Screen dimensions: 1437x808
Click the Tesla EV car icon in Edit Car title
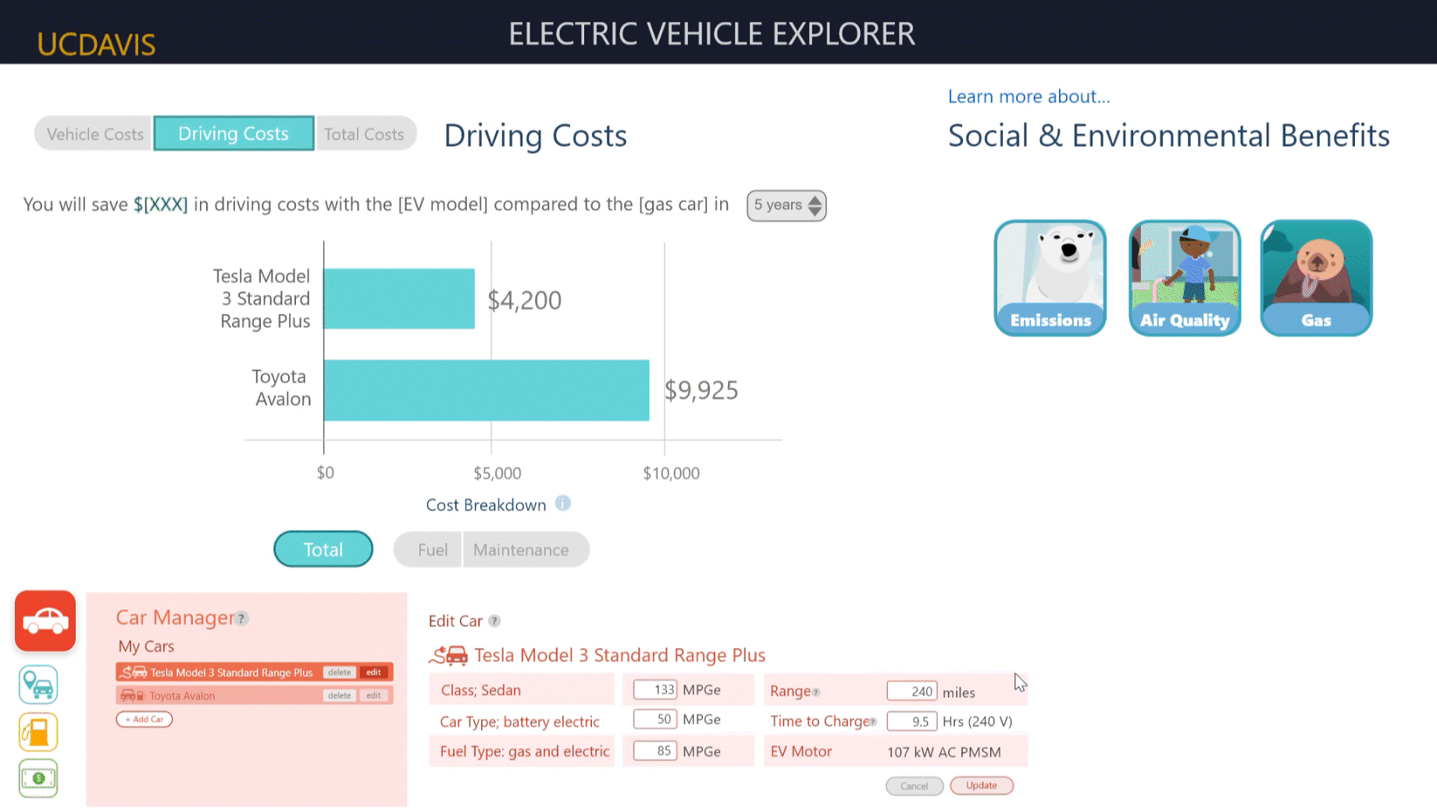[x=448, y=655]
